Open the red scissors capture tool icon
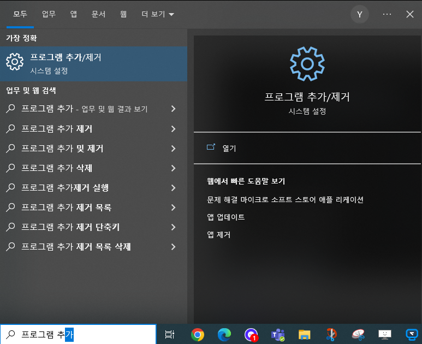The width and height of the screenshot is (422, 344). [331, 335]
